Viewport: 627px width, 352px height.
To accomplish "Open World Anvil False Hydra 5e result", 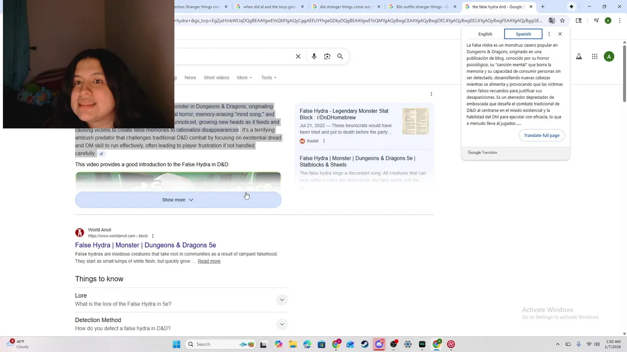I will [x=145, y=245].
